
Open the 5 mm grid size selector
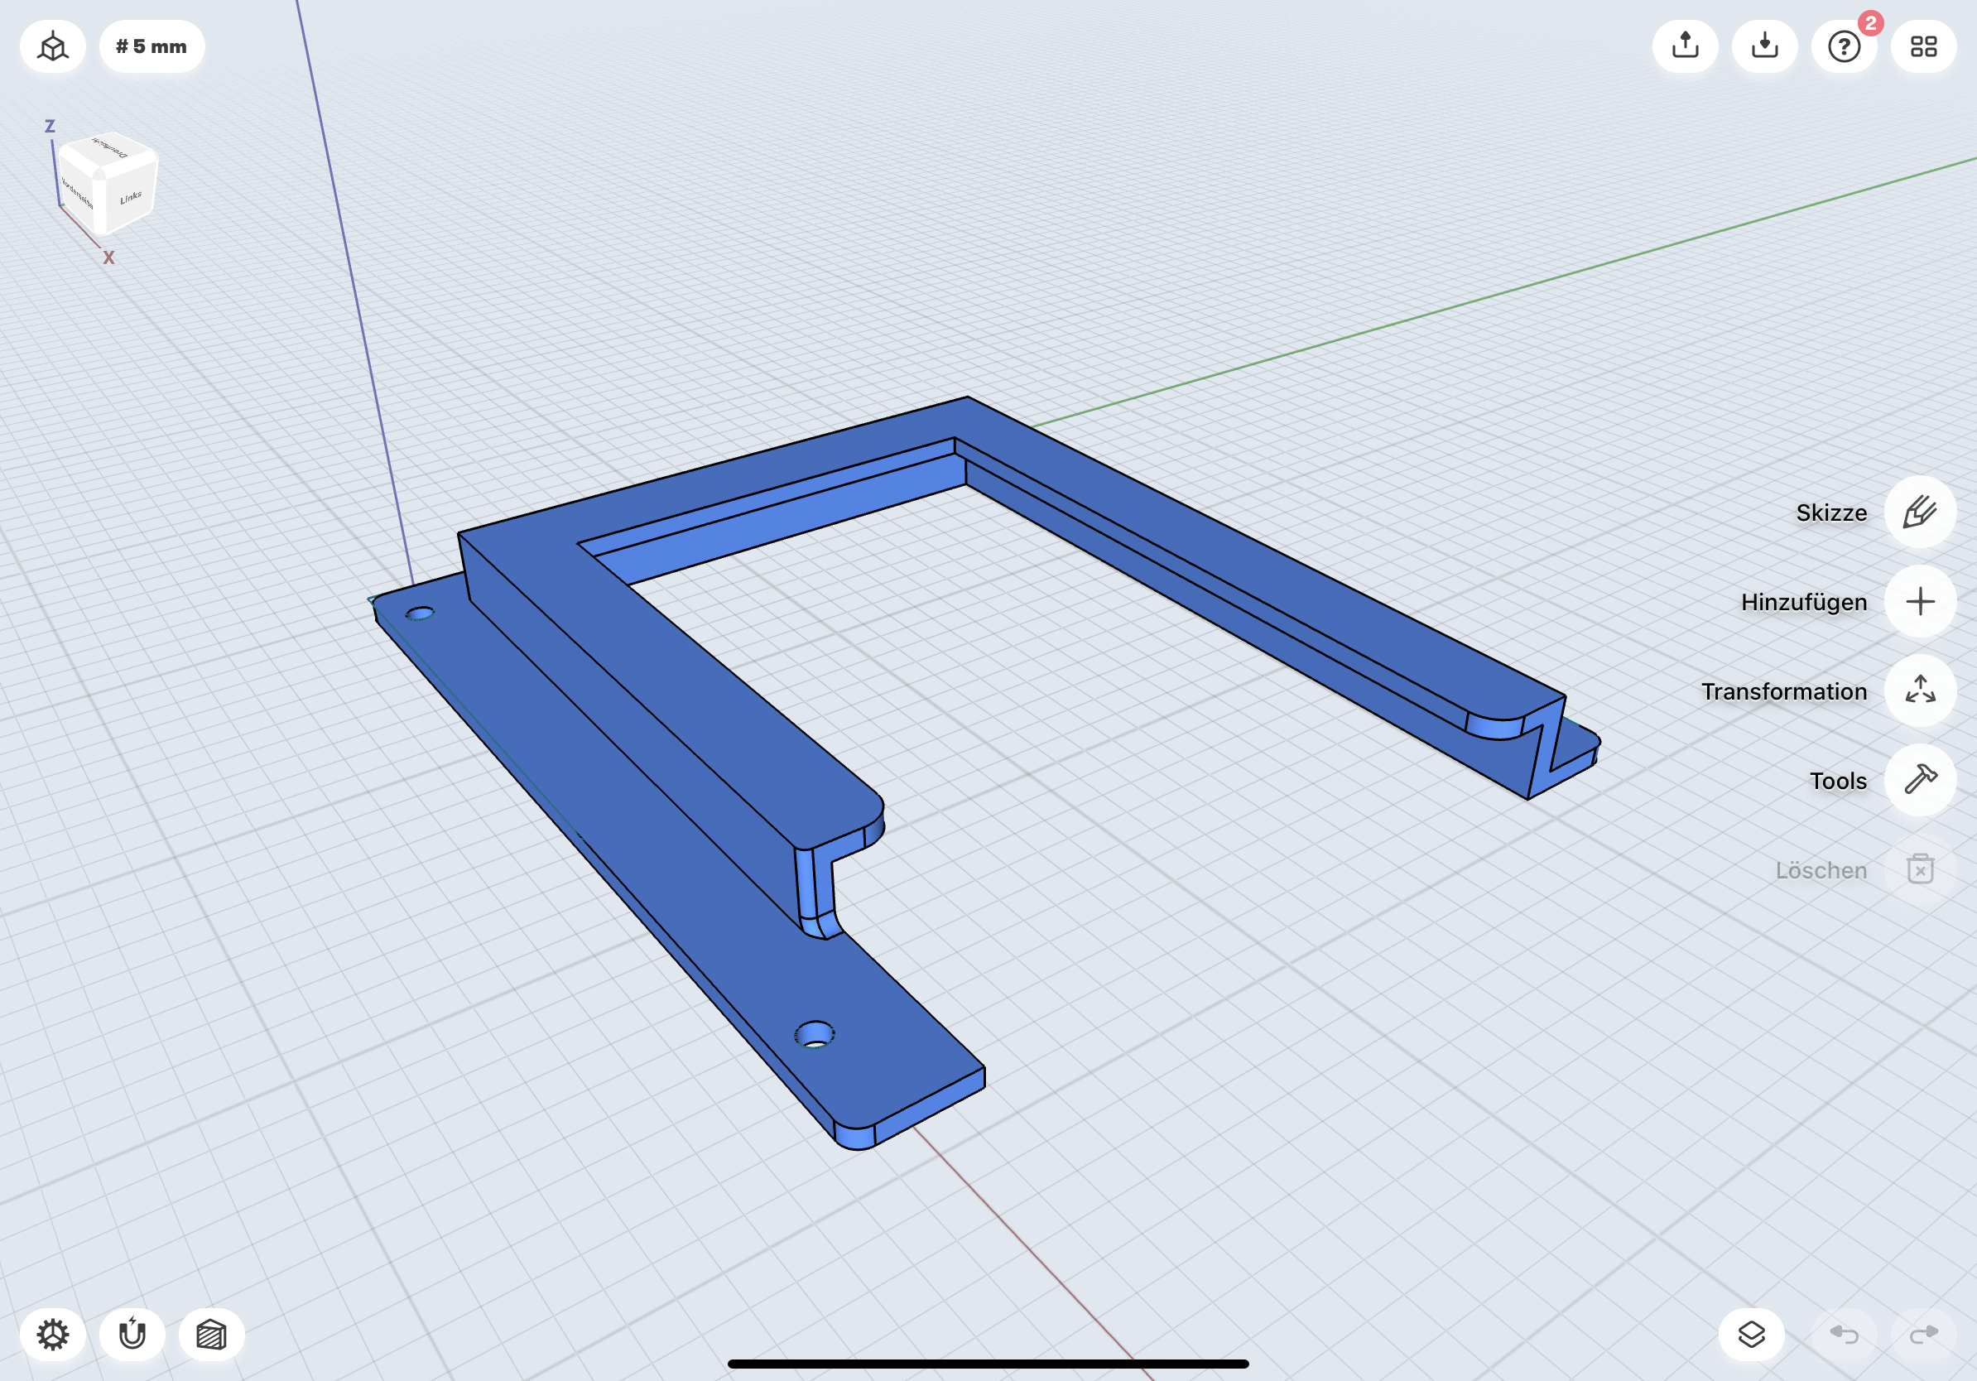pyautogui.click(x=152, y=46)
